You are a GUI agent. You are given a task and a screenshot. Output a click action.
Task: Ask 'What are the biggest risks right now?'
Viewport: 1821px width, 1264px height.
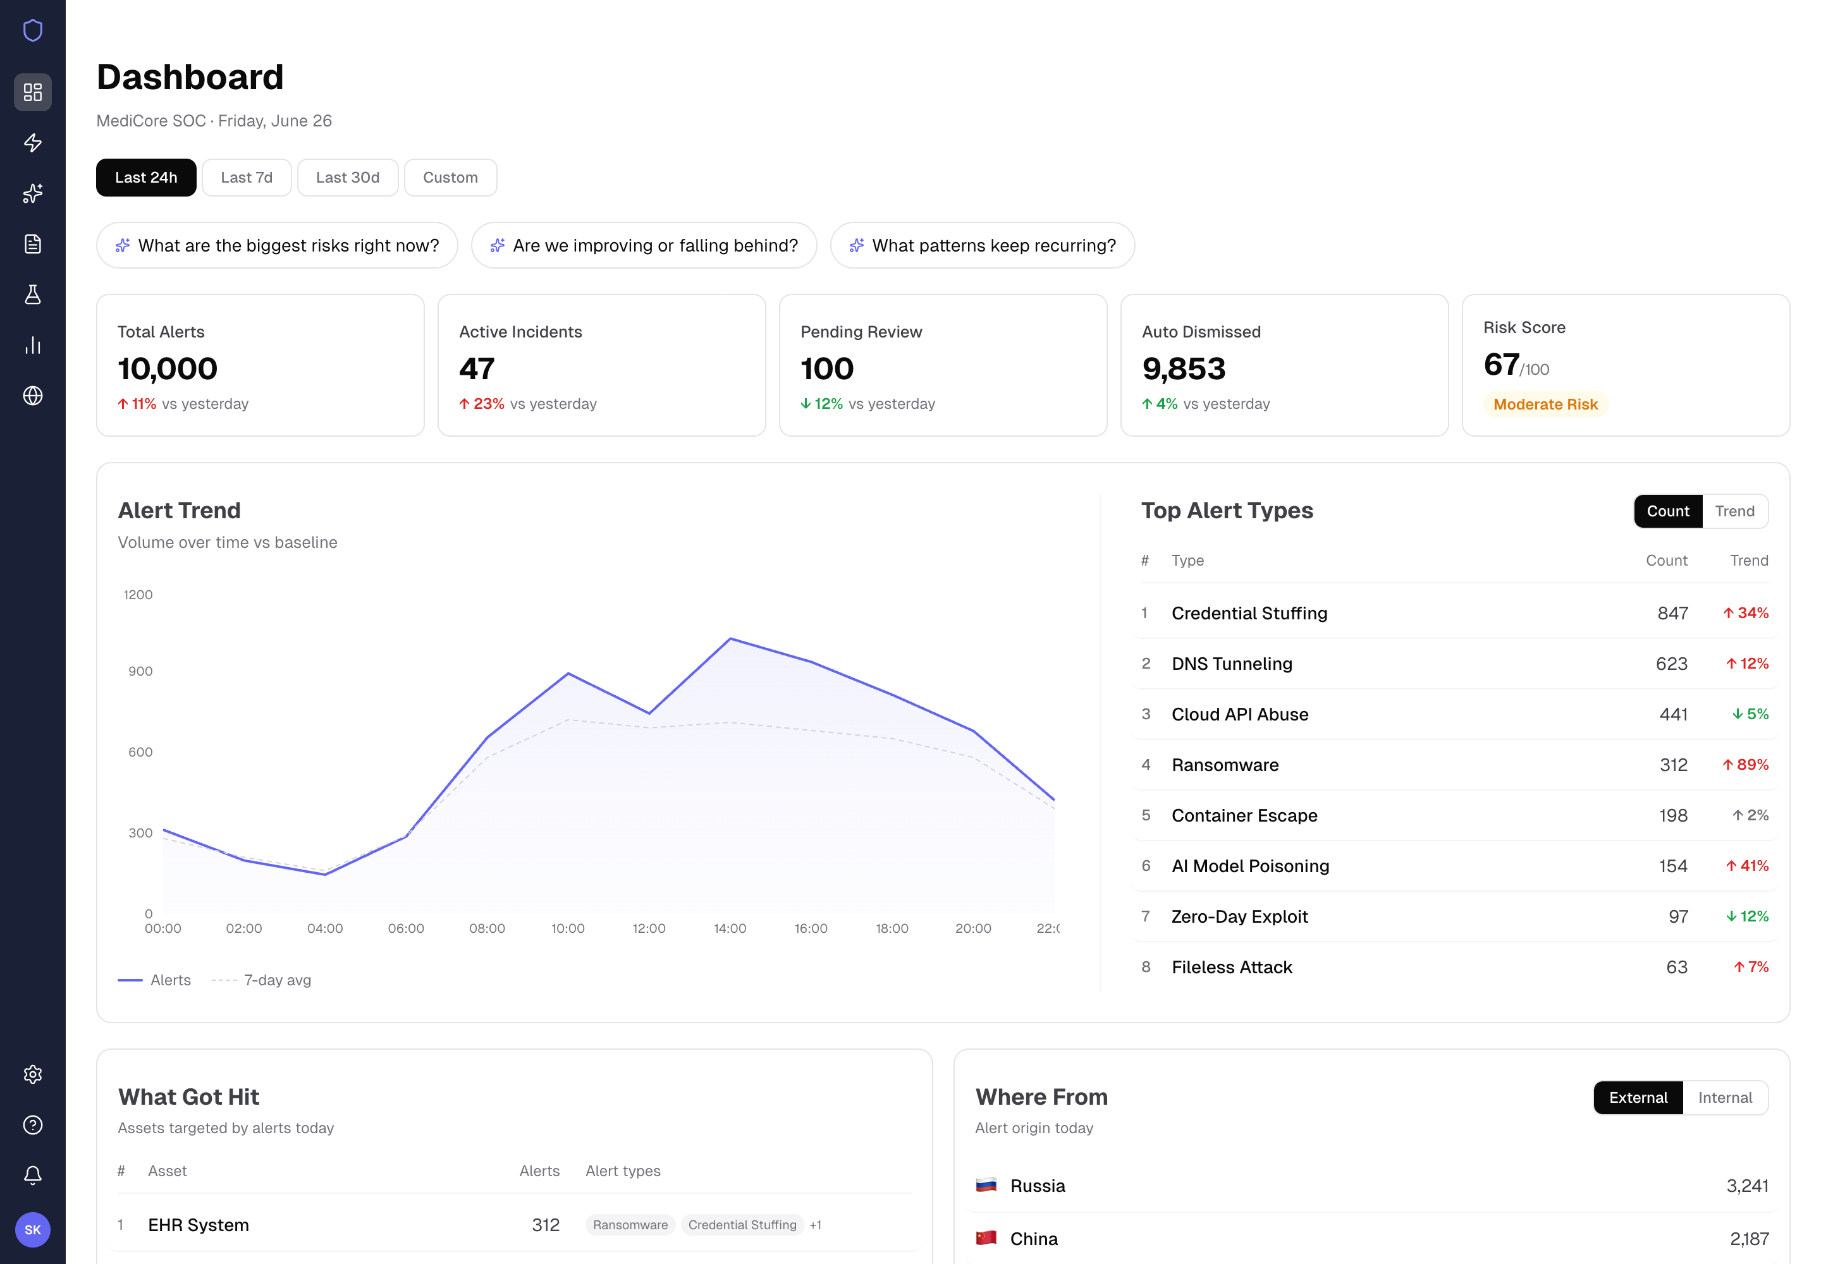(276, 245)
